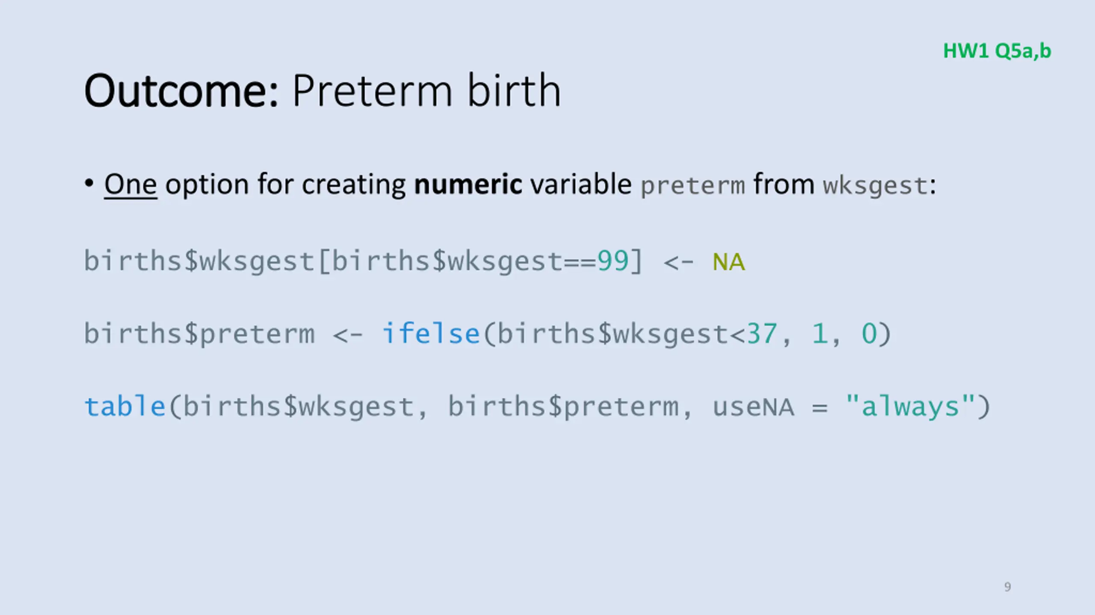Click the underlined word One
The height and width of the screenshot is (615, 1095).
[131, 184]
